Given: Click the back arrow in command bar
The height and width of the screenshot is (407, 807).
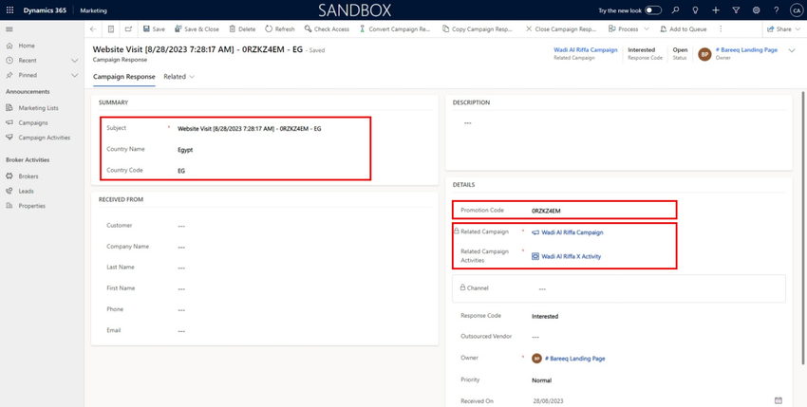Looking at the screenshot, I should pos(93,29).
